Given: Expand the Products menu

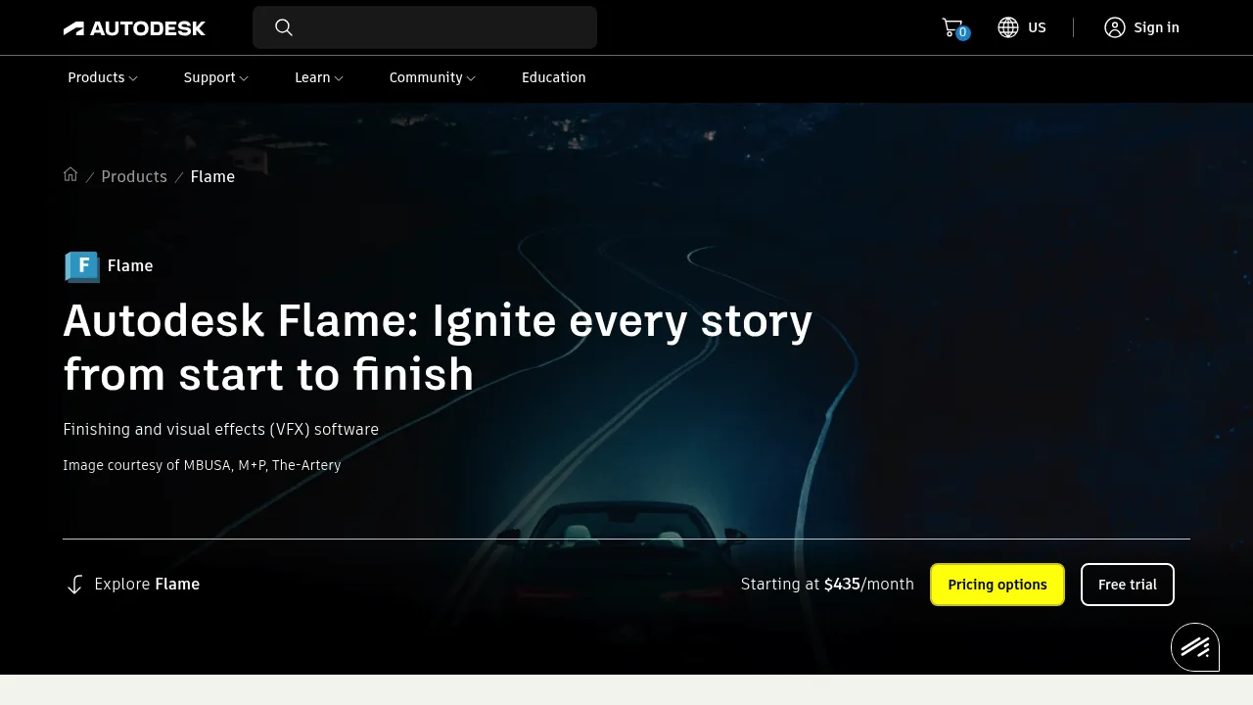Looking at the screenshot, I should (x=103, y=77).
